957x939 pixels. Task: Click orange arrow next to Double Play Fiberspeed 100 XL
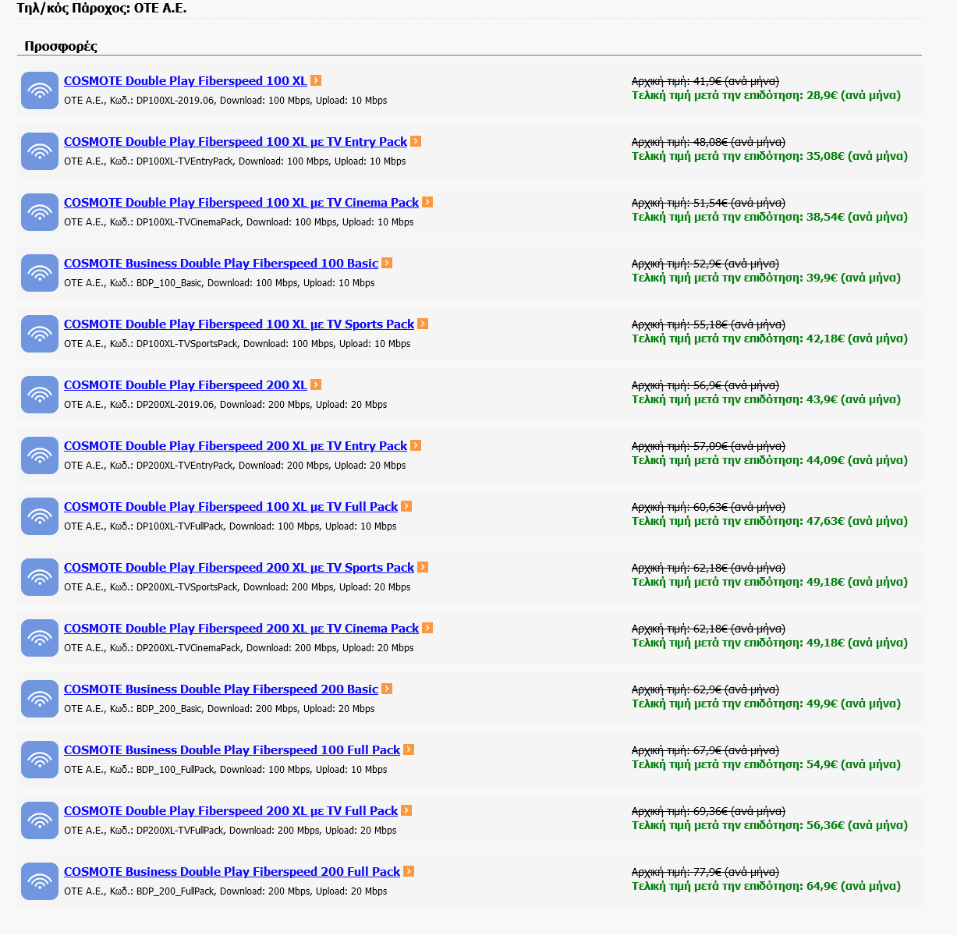[316, 80]
